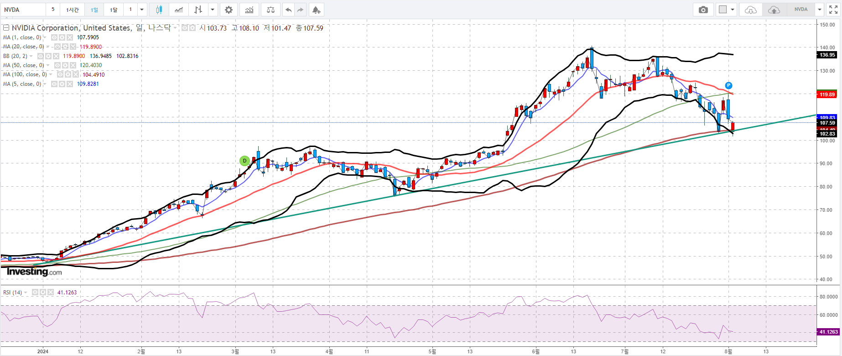The width and height of the screenshot is (842, 356).
Task: Open chart properties gear in the toolbar
Action: click(x=229, y=10)
